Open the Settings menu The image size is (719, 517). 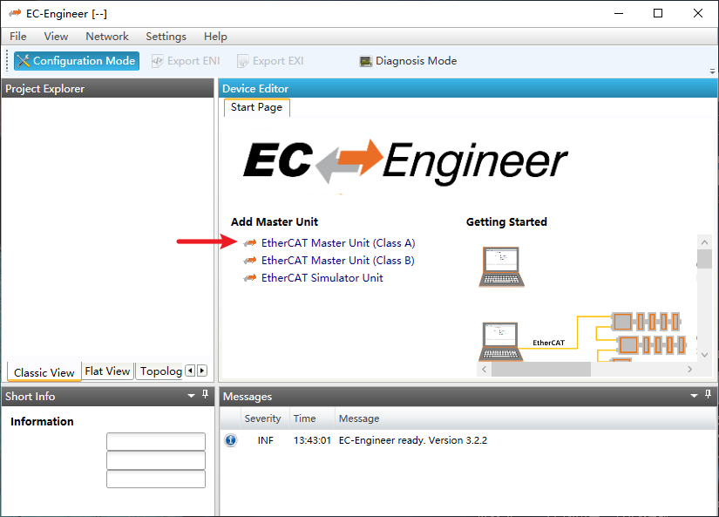166,37
